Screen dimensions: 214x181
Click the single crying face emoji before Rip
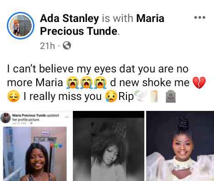(x=112, y=96)
